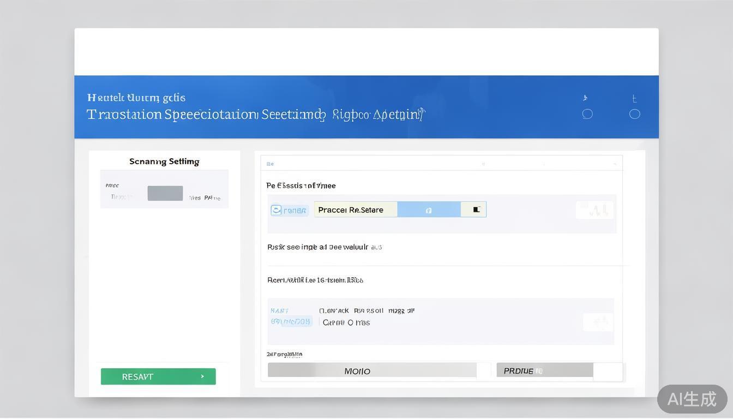Screen dimensions: 733x419
Task: Click the arrow icon on the RESAVT button
Action: click(x=202, y=376)
